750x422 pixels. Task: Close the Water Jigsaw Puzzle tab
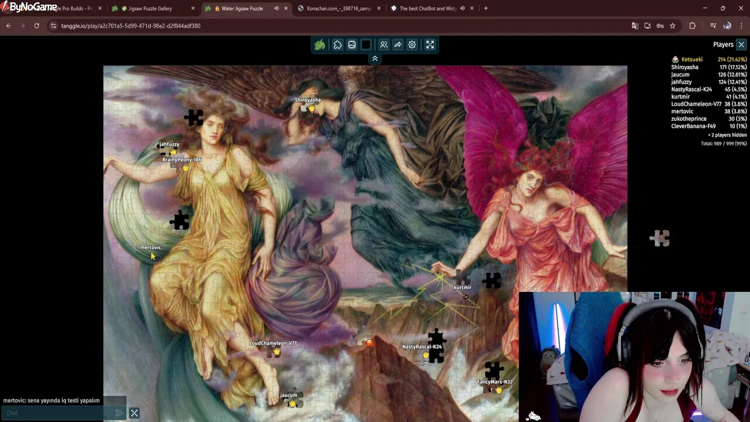[286, 8]
